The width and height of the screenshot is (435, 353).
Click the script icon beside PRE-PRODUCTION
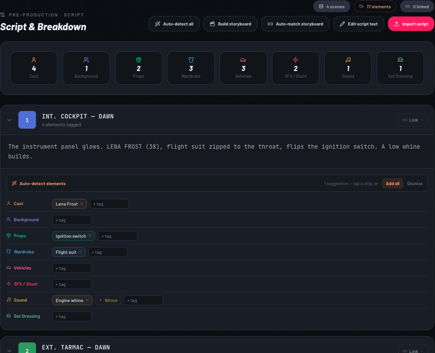click(3, 15)
